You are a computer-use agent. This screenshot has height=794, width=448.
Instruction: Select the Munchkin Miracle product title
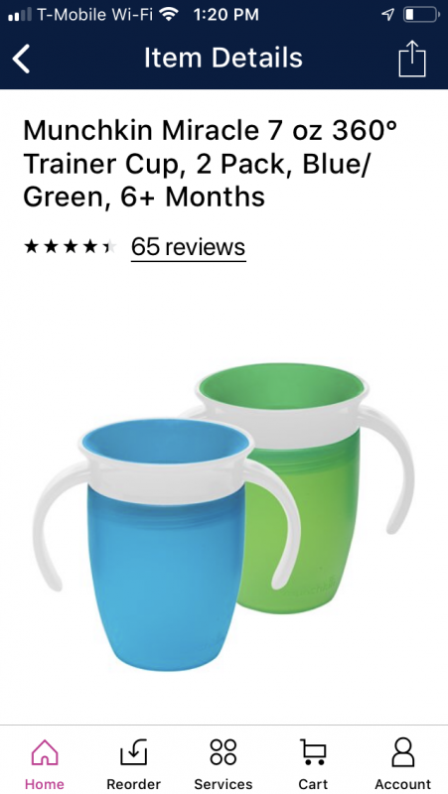[211, 164]
